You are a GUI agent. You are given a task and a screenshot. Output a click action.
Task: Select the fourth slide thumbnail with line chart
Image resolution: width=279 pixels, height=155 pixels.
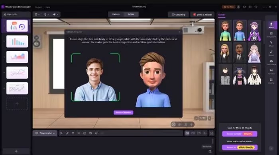[x=17, y=73]
